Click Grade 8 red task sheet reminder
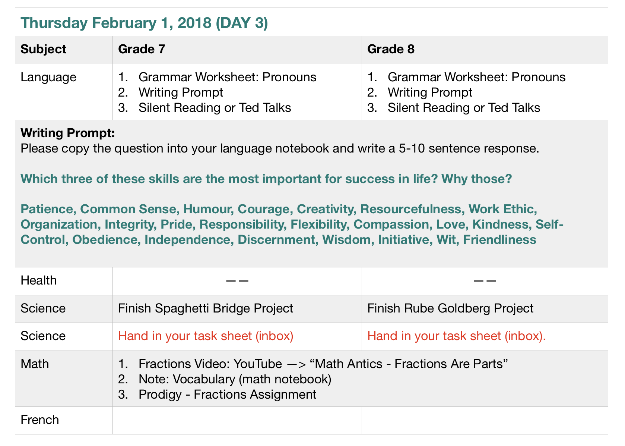Viewport: 625px width, 446px height. (456, 336)
